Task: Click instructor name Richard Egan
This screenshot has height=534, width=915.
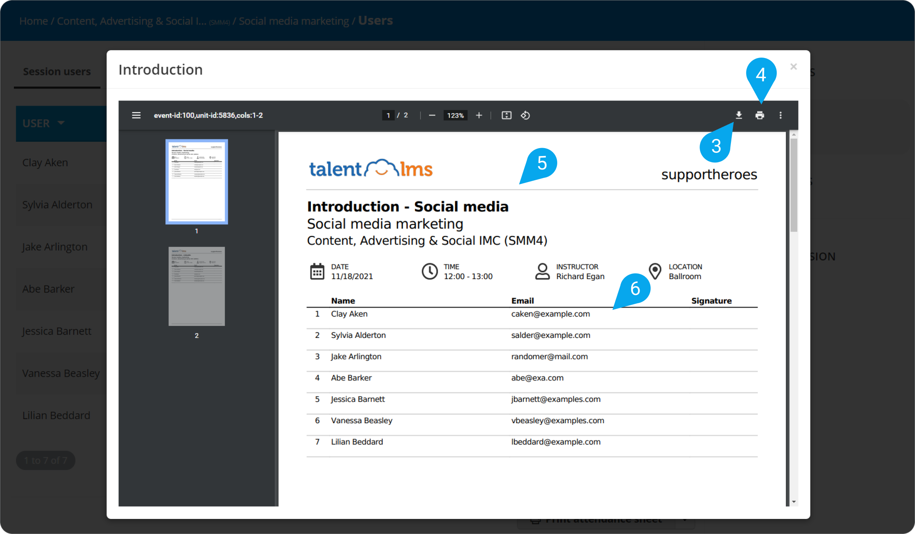Action: point(580,277)
